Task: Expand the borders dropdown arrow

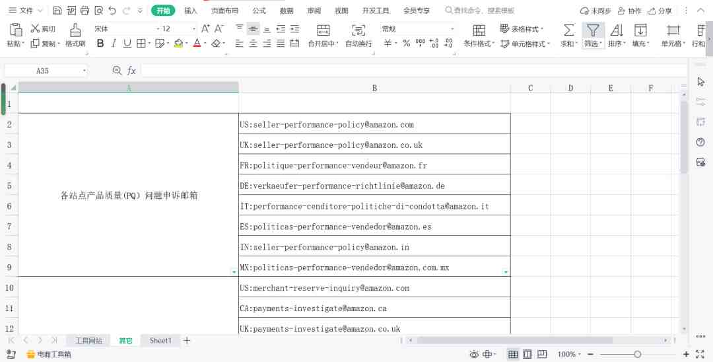Action: [150, 44]
